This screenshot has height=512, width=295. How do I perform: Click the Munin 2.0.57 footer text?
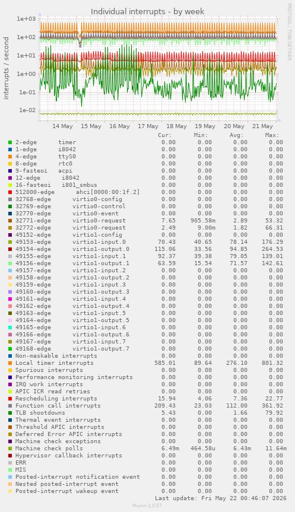tap(147, 505)
